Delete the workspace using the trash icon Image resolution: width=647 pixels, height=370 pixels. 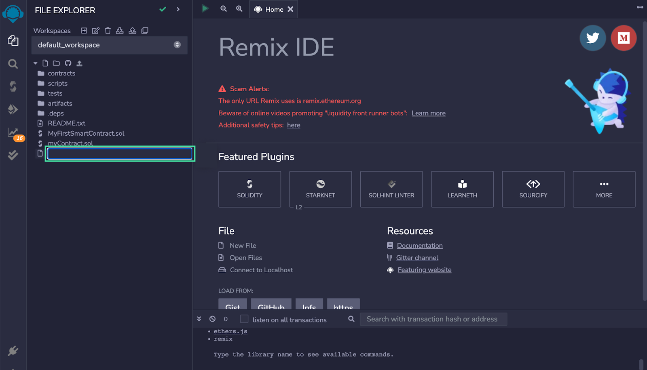click(108, 30)
